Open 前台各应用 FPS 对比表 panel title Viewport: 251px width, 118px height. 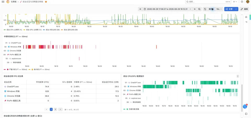13,76
